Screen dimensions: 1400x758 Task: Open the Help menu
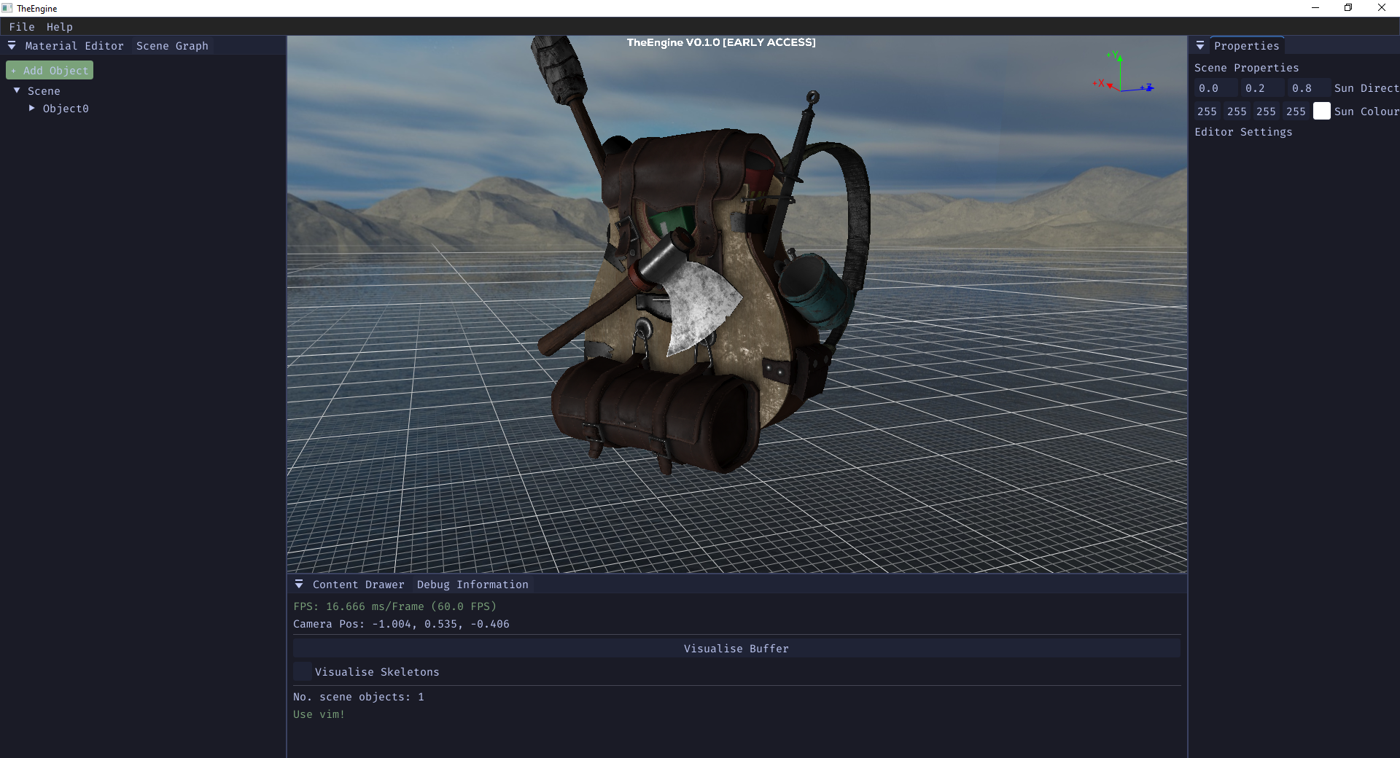[x=60, y=27]
